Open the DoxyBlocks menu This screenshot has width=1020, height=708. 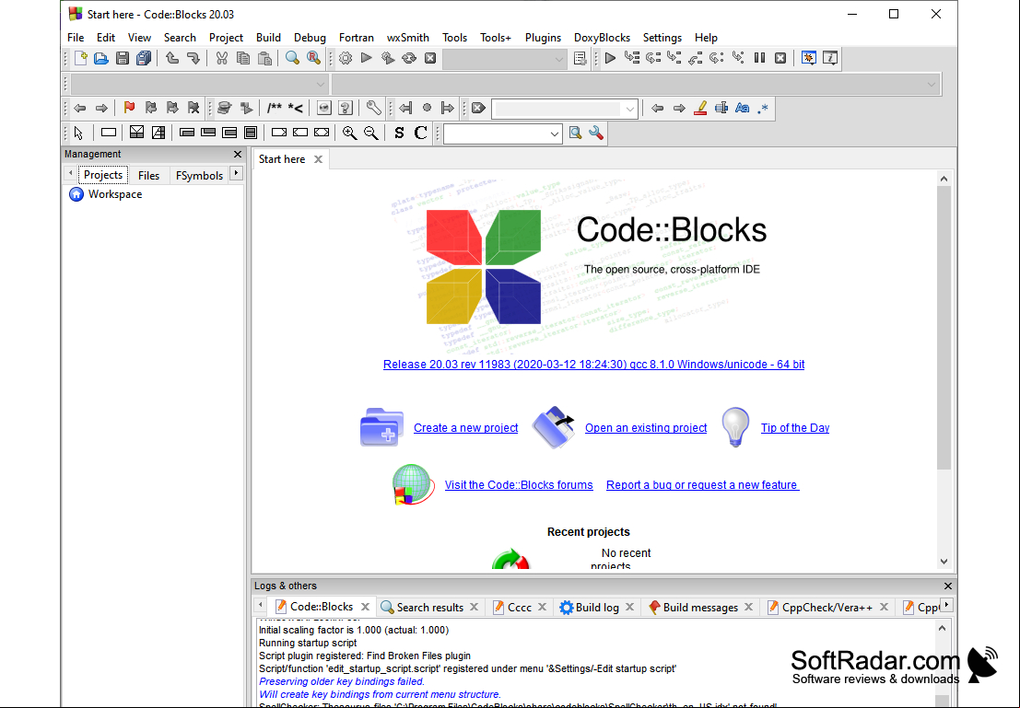tap(602, 38)
